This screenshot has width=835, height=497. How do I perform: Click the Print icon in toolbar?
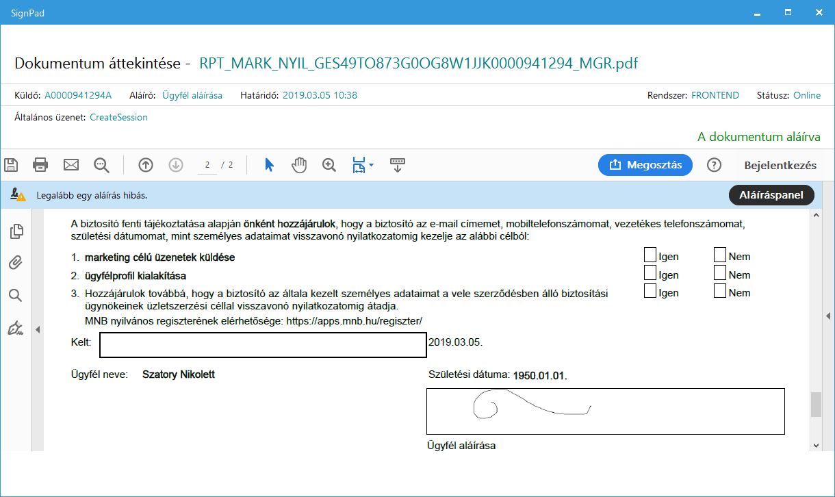(x=40, y=164)
